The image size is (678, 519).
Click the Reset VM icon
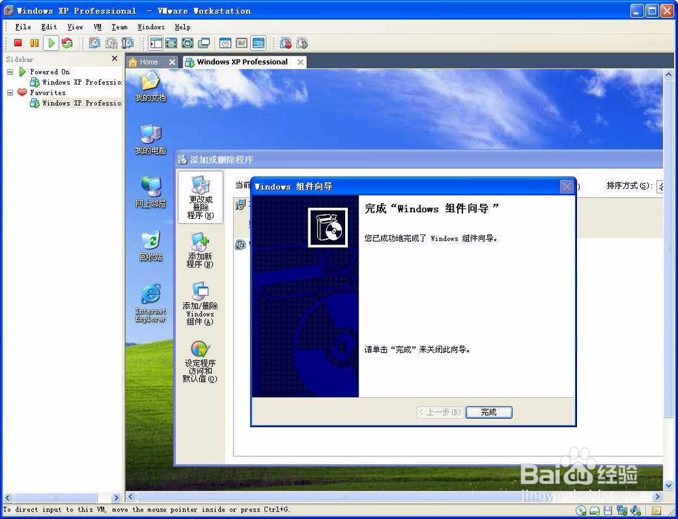[x=67, y=43]
